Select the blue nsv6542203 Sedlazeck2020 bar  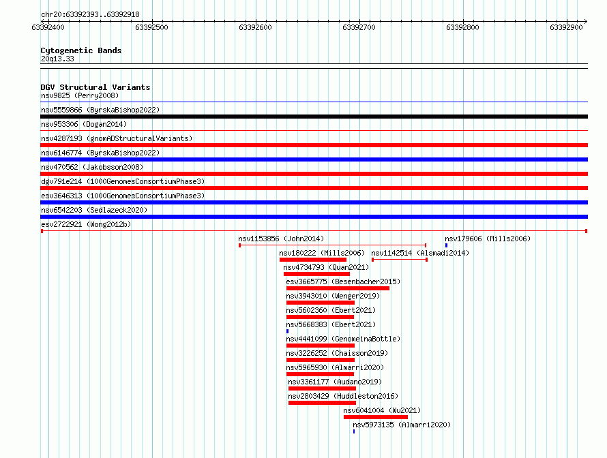coord(314,217)
